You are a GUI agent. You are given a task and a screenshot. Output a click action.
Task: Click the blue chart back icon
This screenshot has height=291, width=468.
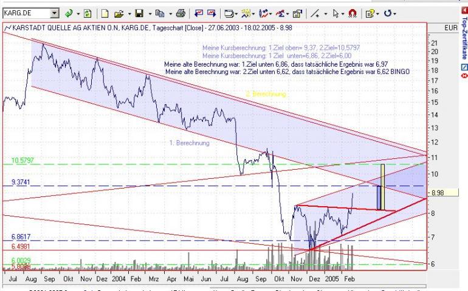[x=199, y=13]
